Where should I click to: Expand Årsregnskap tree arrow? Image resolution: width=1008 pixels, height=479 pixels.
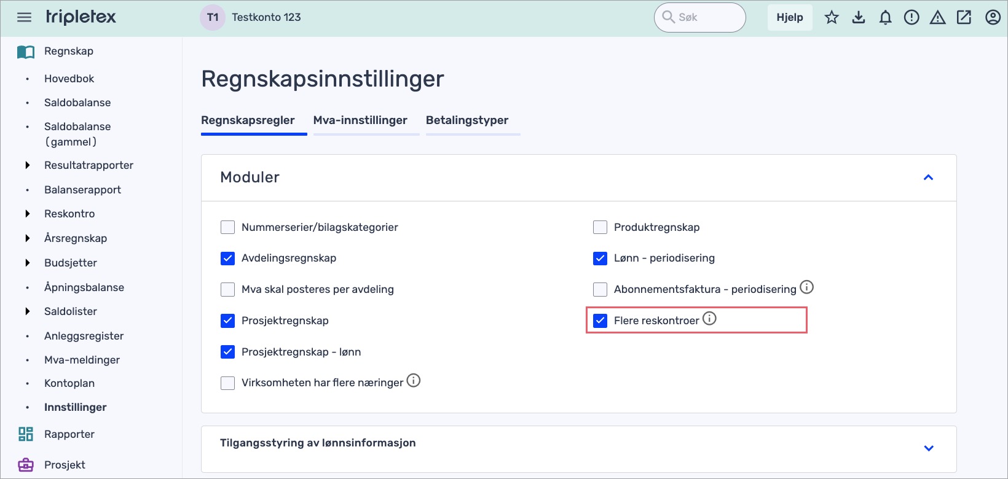[x=27, y=238]
